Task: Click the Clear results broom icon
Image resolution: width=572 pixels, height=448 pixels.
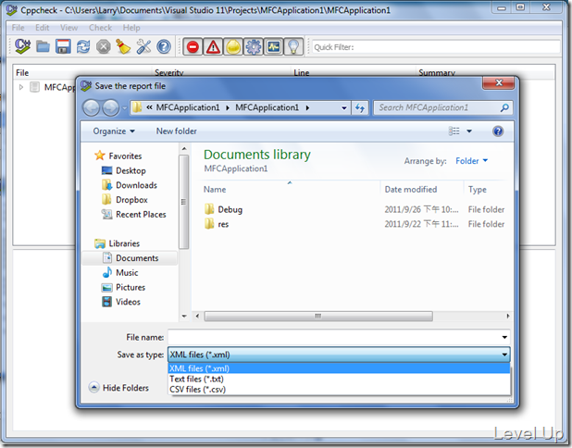Action: click(123, 46)
